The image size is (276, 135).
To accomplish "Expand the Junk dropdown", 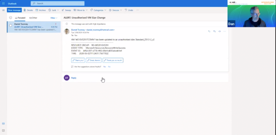I will 58,10.
